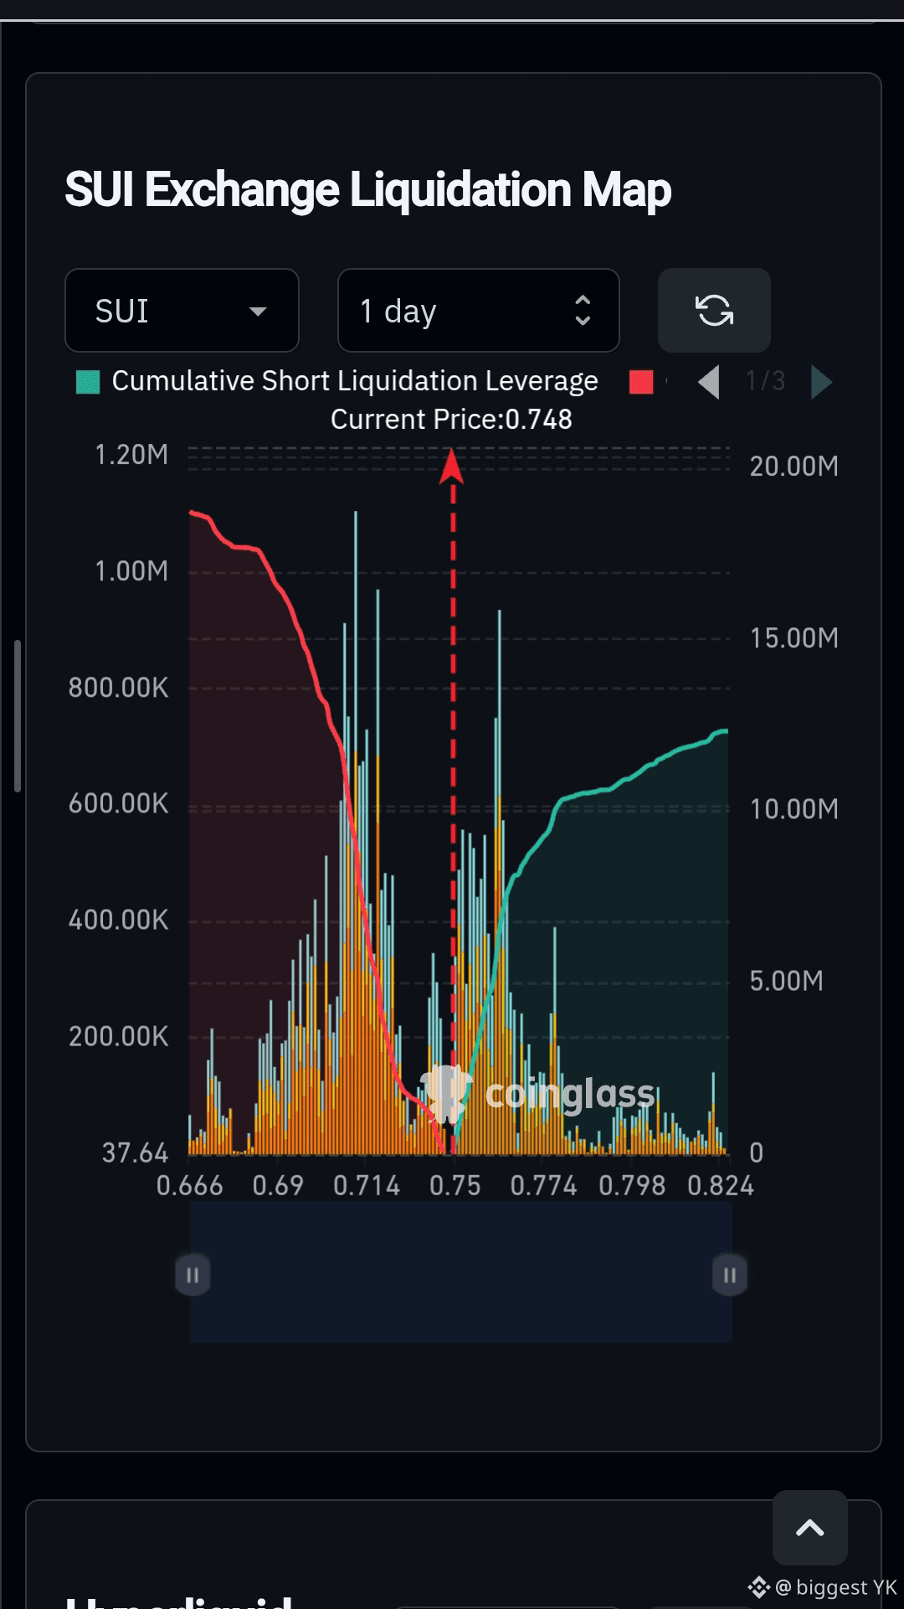Click the 400.00K left axis label

(x=118, y=921)
